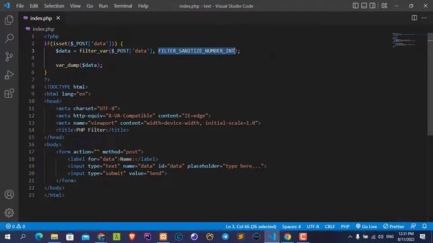Open the Help menu
Image resolution: width=433 pixels, height=243 pixels.
click(143, 6)
